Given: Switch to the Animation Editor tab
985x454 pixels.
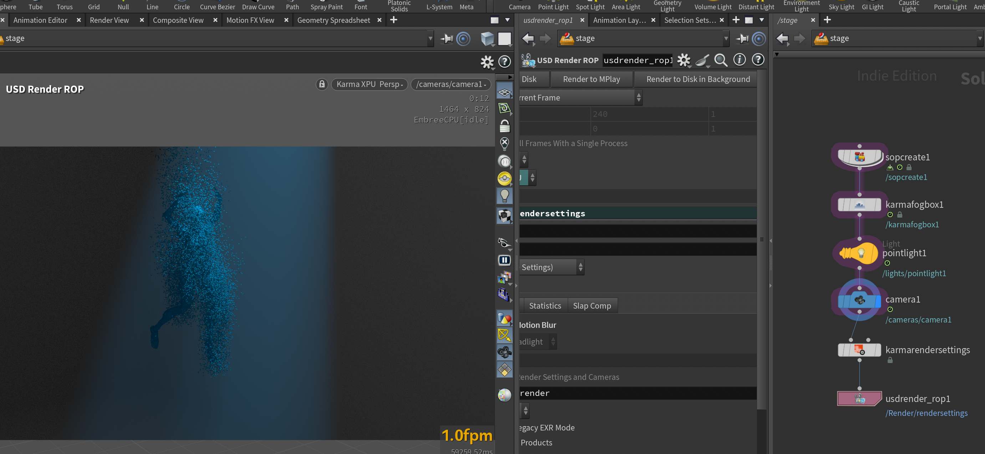Looking at the screenshot, I should [40, 20].
